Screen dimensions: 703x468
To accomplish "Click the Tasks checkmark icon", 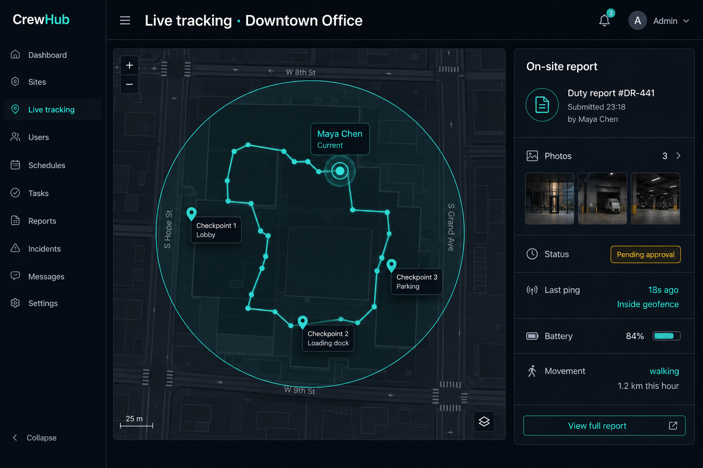I will point(15,193).
